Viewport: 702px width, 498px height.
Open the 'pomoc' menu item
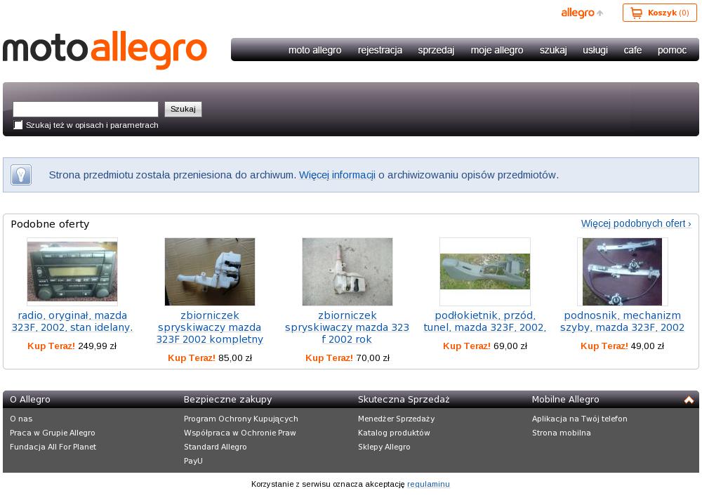pyautogui.click(x=672, y=50)
